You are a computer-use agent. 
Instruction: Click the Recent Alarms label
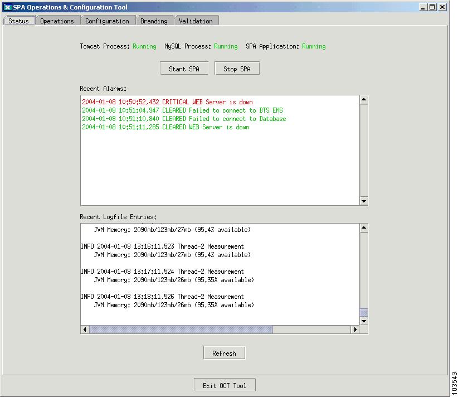[103, 89]
